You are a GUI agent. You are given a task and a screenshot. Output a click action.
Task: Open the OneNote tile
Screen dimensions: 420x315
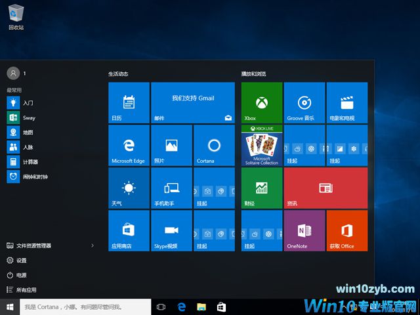(304, 230)
